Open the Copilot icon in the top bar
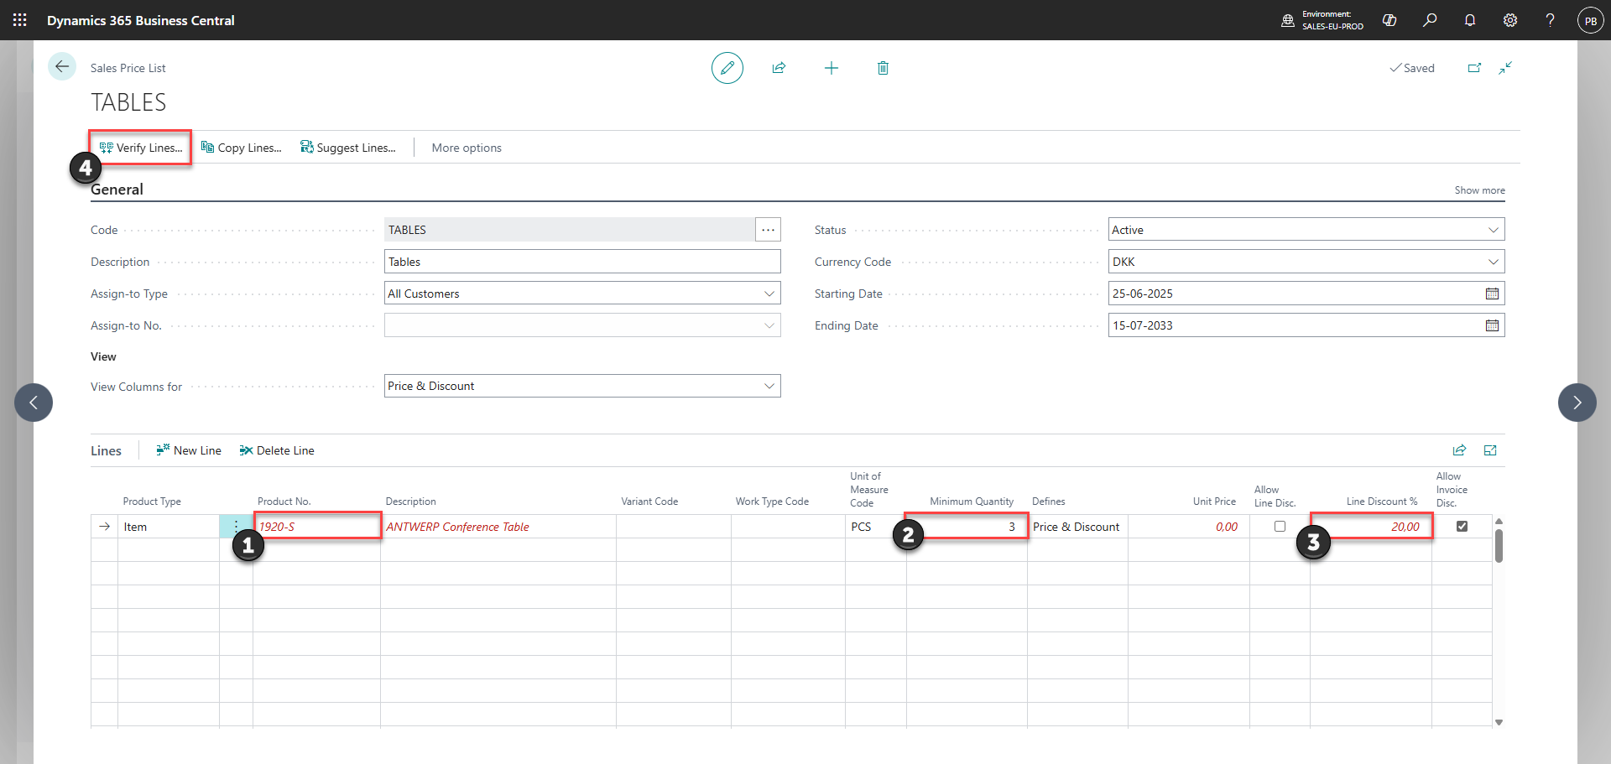1611x764 pixels. point(1389,20)
